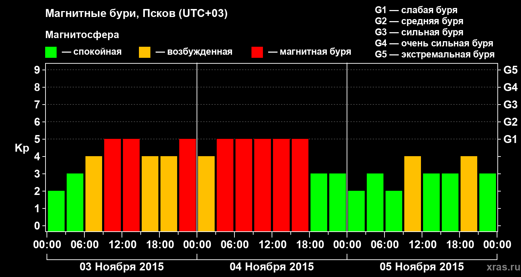Image resolution: width=521 pixels, height=277 pixels.
Task: Click the red 09:00–12:00 bar on 03 Ноября
Action: click(x=113, y=185)
